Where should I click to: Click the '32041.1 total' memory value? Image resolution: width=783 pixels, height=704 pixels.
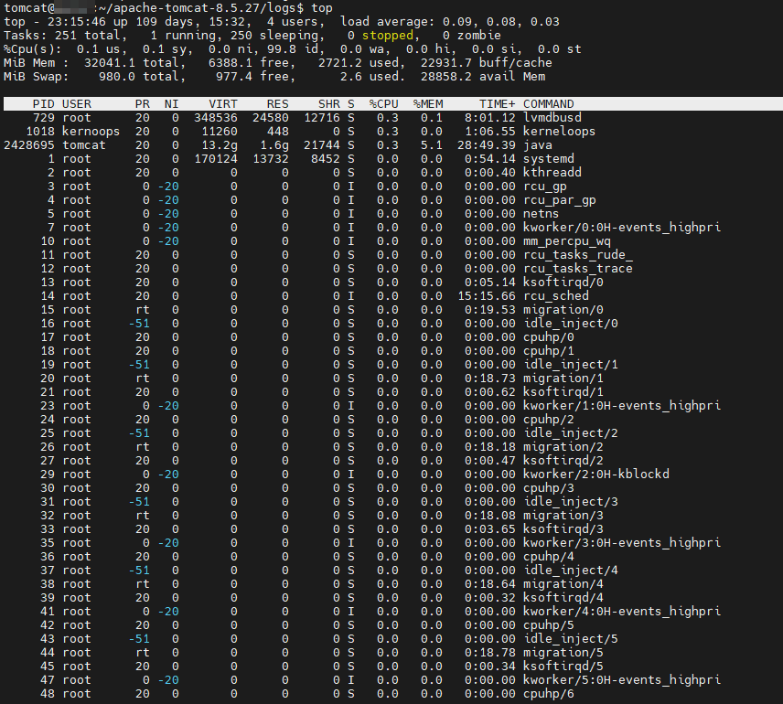pos(131,63)
